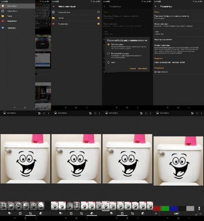Pick the red color swatch

click(x=157, y=208)
